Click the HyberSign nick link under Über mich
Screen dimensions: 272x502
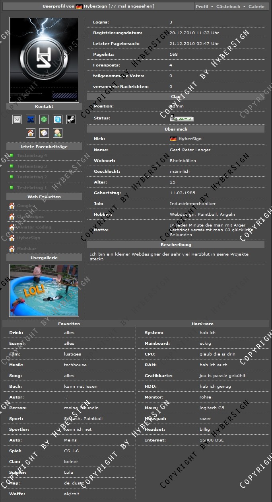pos(190,139)
